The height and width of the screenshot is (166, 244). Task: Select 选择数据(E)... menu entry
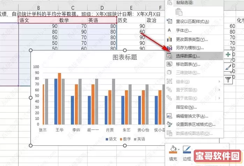click(x=194, y=56)
